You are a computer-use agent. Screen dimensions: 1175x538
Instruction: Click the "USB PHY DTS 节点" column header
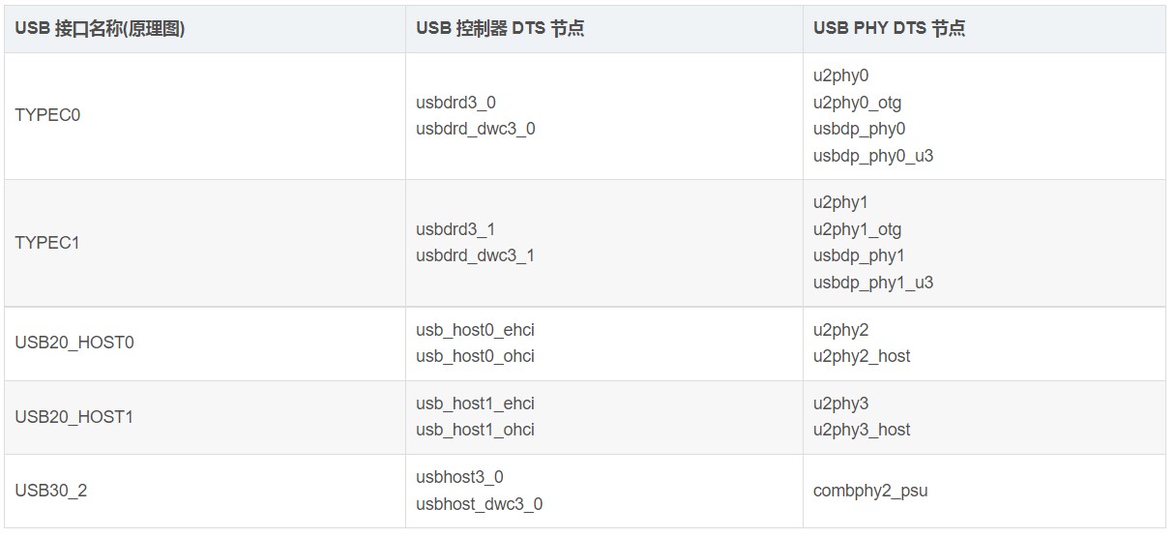pos(889,29)
